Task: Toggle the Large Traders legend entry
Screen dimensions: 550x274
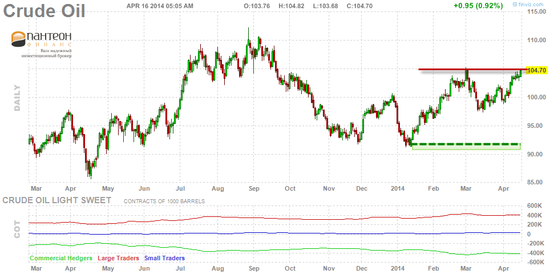Action: [x=119, y=258]
